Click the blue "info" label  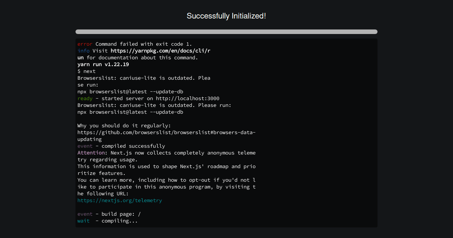click(83, 51)
